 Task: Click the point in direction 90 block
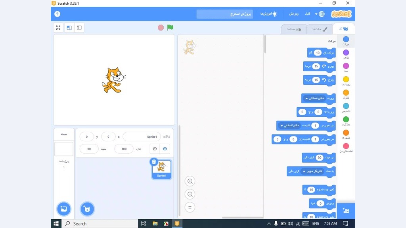click(319, 158)
